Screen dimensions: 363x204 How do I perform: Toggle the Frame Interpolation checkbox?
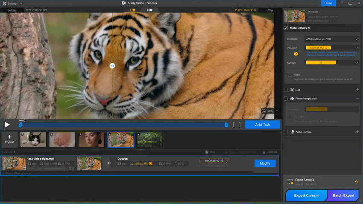point(286,99)
